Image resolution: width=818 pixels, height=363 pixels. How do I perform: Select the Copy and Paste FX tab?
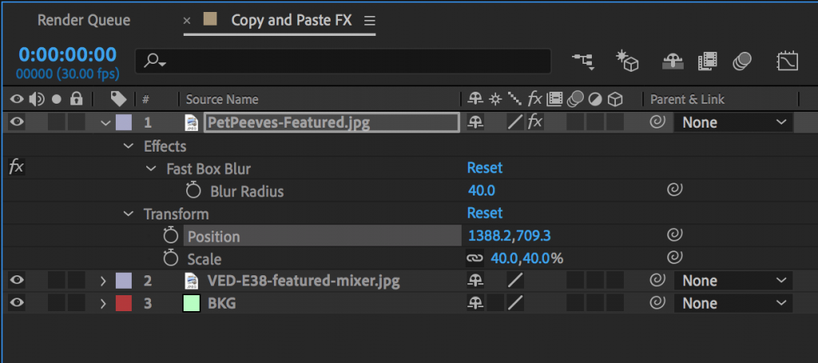tap(292, 20)
